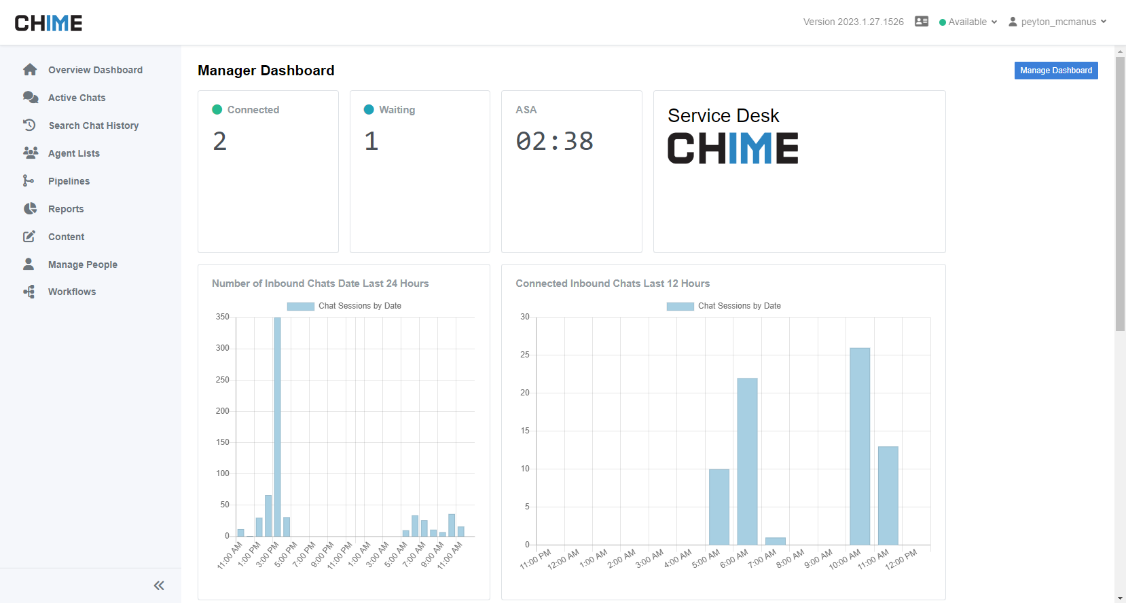Click the Manage Dashboard button
The width and height of the screenshot is (1126, 603).
pos(1056,71)
